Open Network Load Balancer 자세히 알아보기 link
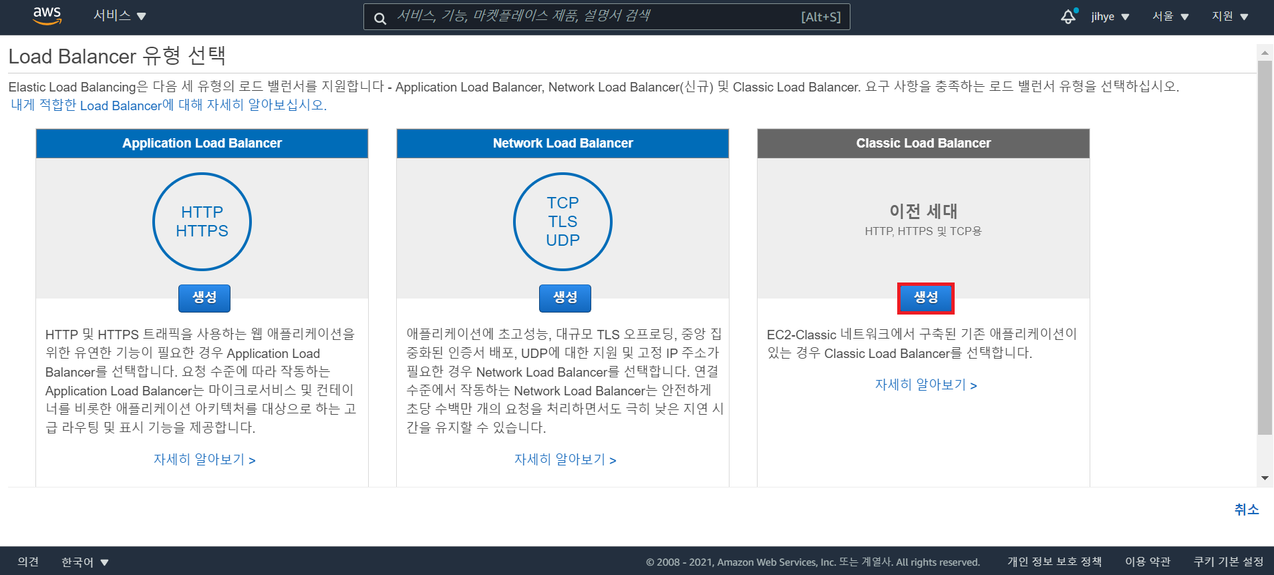This screenshot has width=1274, height=575. point(565,459)
